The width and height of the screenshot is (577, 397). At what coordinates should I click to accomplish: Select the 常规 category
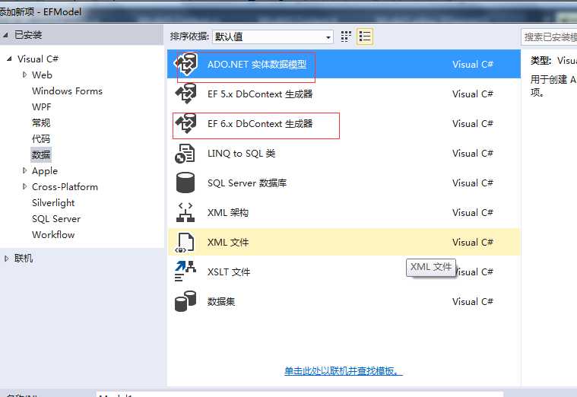pos(41,122)
